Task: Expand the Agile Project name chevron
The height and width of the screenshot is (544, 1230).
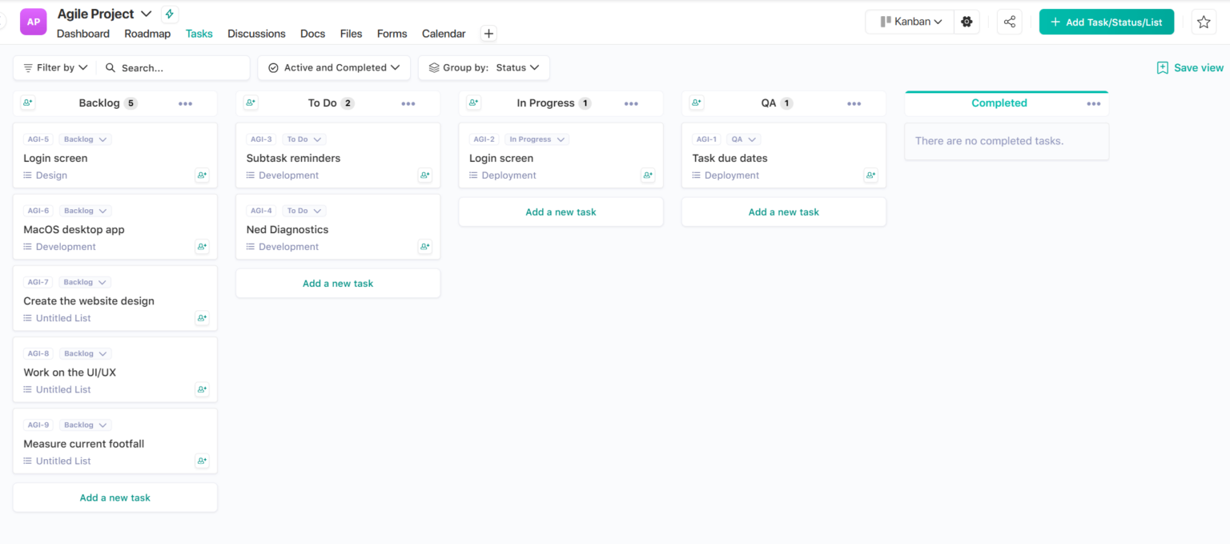Action: [x=146, y=13]
